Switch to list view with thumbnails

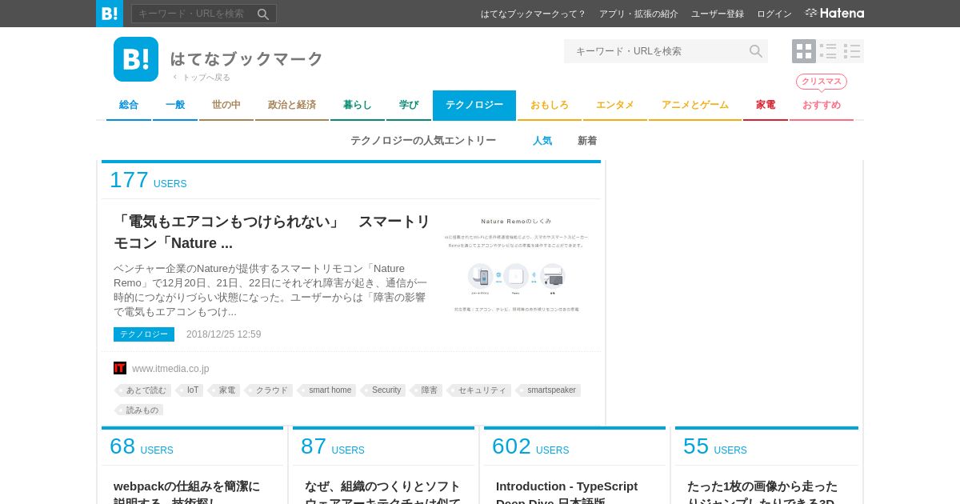pos(828,51)
